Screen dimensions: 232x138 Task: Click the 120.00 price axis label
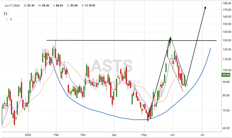227,49
